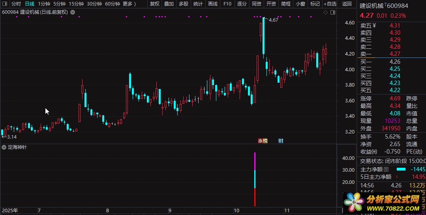Click the 卖五 4.31 order row
Image resolution: width=426 pixels, height=215 pixels.
point(391,26)
